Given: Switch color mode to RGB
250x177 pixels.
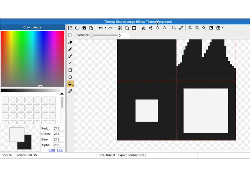Looking at the screenshot, I should click(52, 150).
